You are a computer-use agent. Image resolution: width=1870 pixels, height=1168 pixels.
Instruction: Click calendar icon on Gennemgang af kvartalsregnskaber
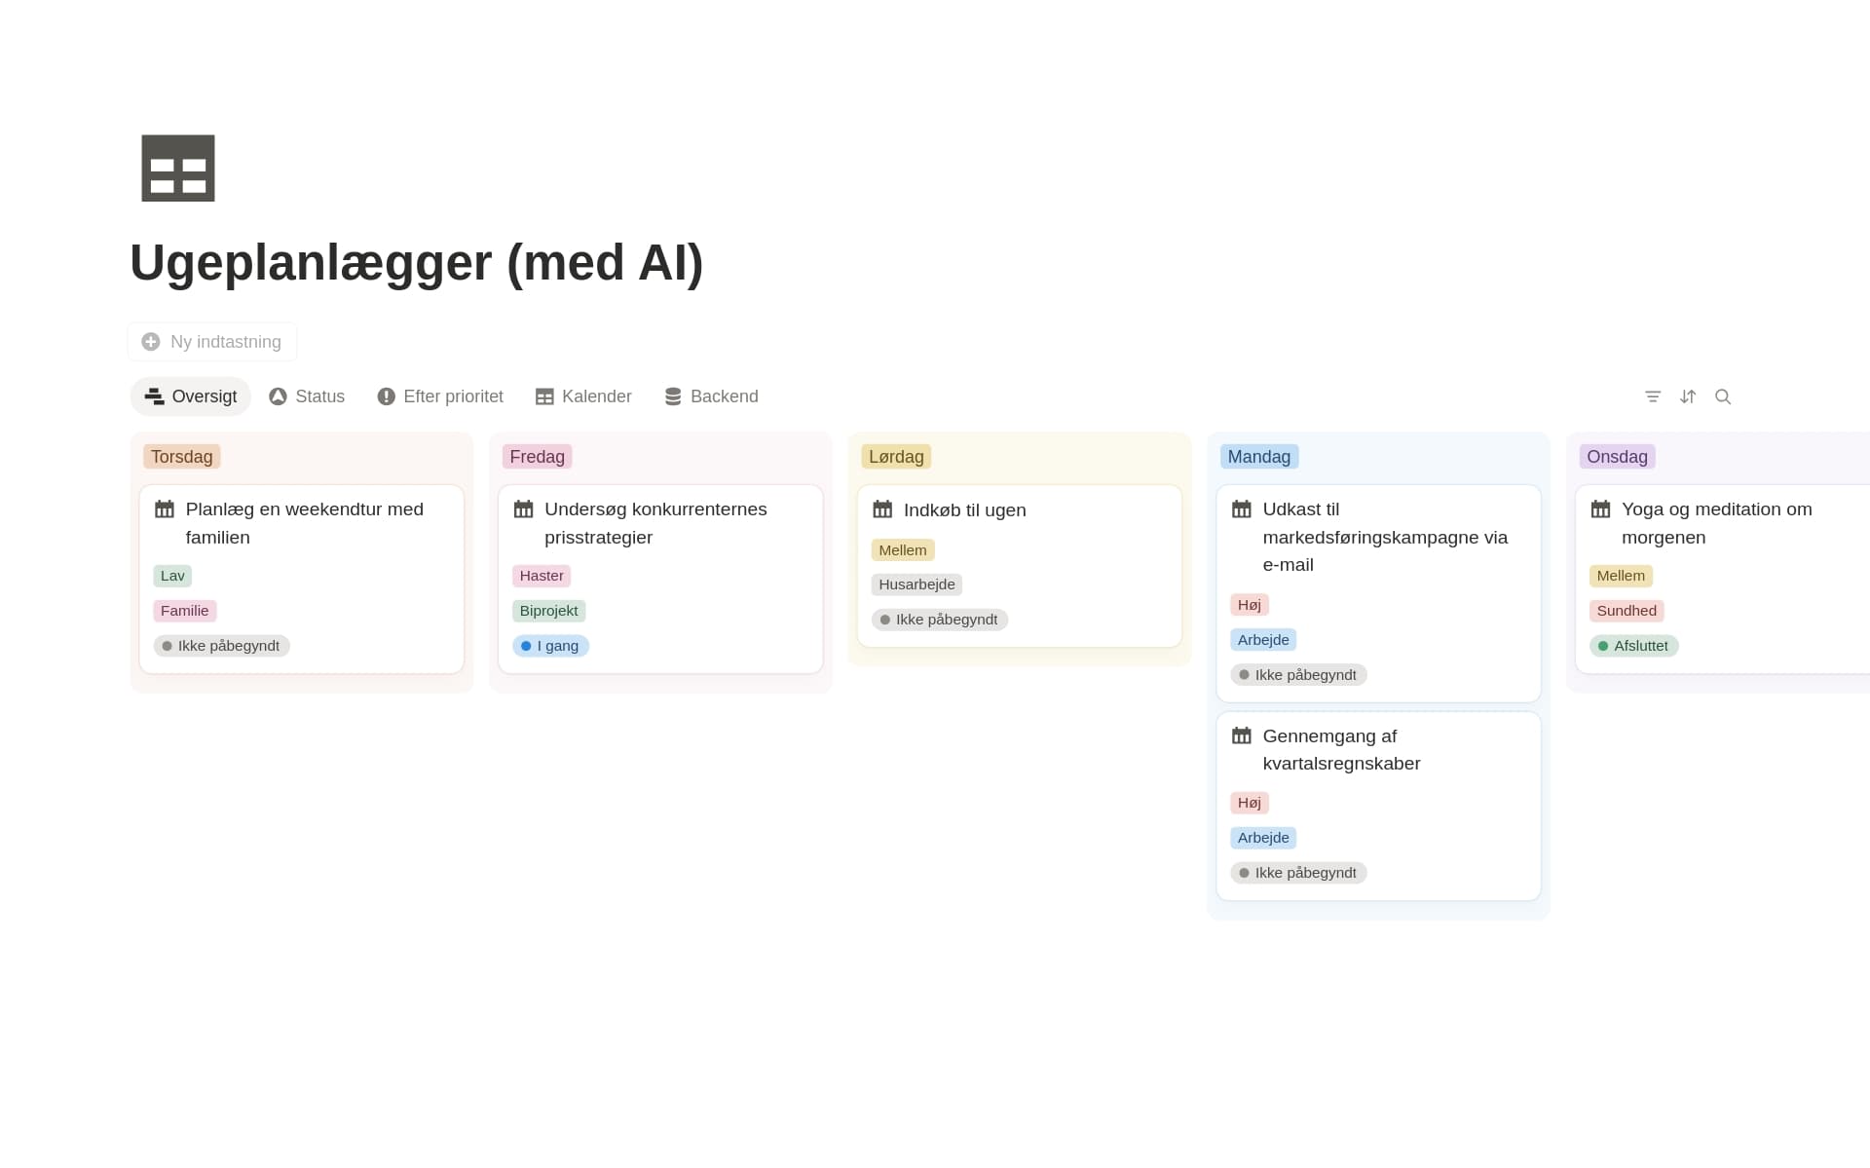coord(1242,735)
